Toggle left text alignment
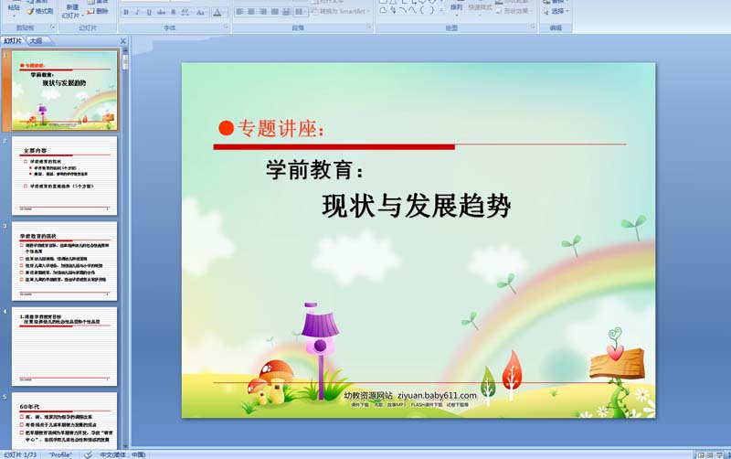Viewport: 731px width, 459px height. (239, 13)
